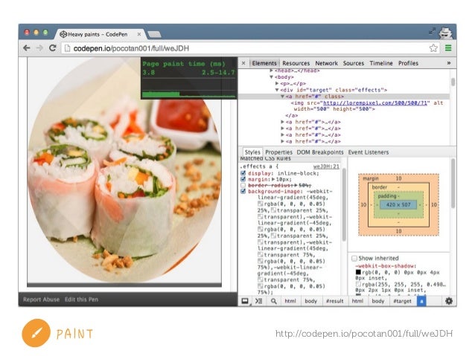Open the weJDH:21 source link
This screenshot has width=475, height=356.
pyautogui.click(x=326, y=166)
